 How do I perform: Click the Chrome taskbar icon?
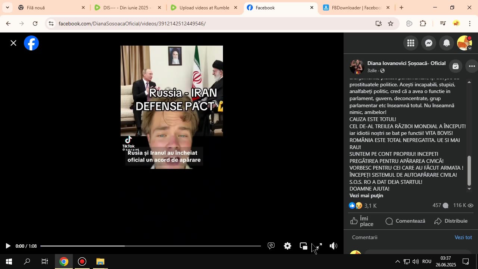[x=64, y=262]
